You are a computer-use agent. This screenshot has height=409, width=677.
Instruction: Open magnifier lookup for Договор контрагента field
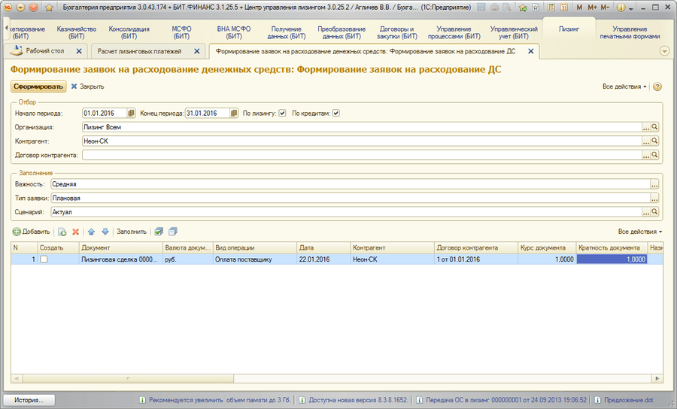click(x=654, y=155)
